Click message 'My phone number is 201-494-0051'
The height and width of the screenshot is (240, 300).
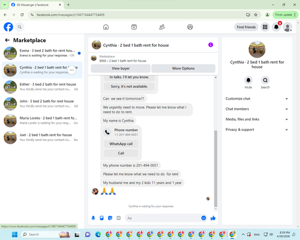130,166
